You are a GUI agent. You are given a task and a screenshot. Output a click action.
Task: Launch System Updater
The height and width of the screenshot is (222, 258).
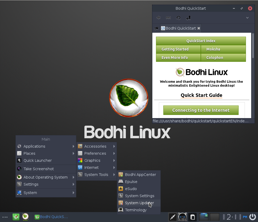139,203
